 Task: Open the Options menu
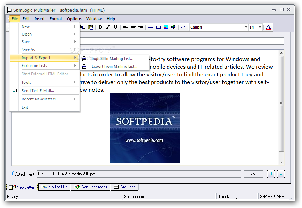74,19
